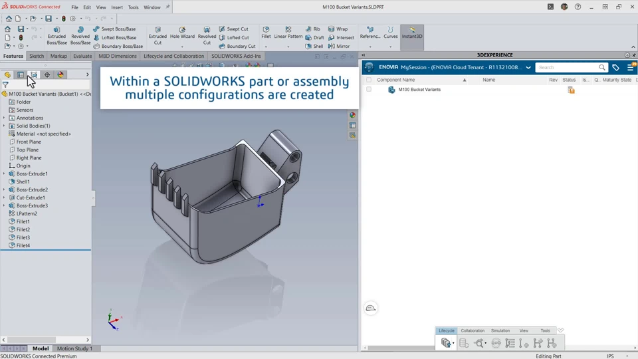This screenshot has height=359, width=638.
Task: Apply the Fillet tool
Action: pyautogui.click(x=266, y=33)
